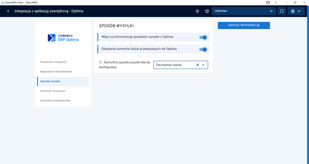Viewport: 309px width, 164px height.
Task: Select the Sposób wysyłki menu item
Action: (51, 81)
